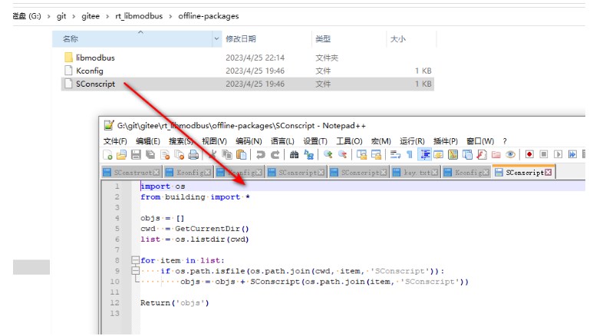Open the 运行(R) menu
This screenshot has height=336, width=593.
412,141
